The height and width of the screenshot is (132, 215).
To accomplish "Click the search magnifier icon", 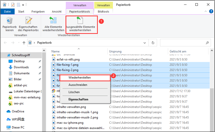I will (x=207, y=43).
